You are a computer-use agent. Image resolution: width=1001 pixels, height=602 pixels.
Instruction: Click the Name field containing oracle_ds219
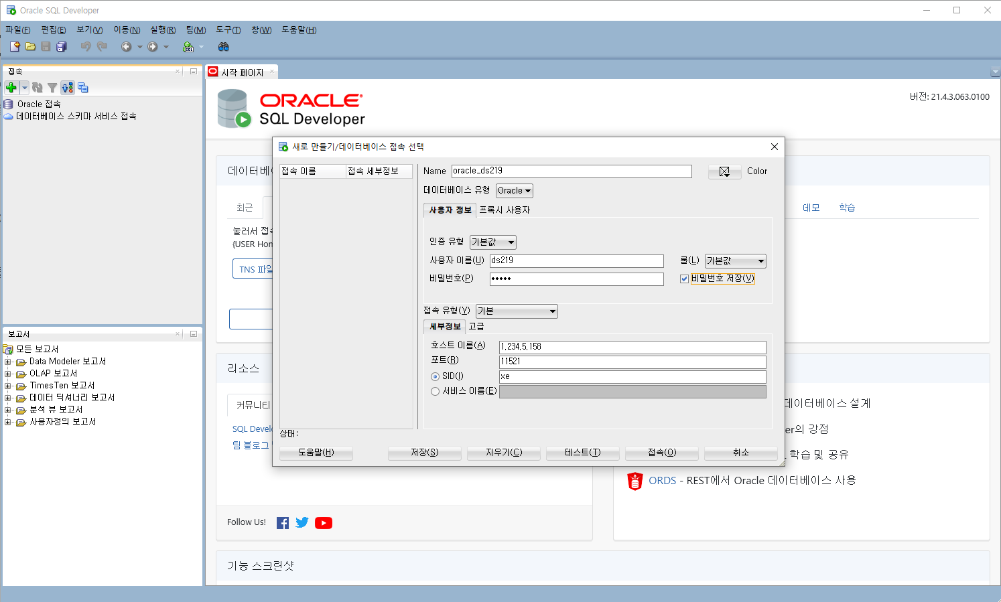click(572, 171)
